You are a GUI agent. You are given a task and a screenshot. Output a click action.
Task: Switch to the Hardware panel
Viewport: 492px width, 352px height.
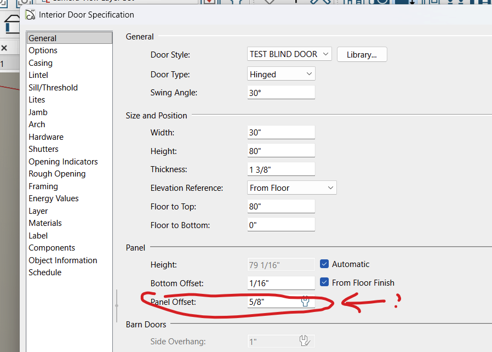[46, 137]
